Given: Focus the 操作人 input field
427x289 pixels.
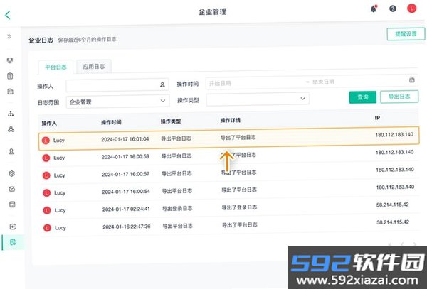Looking at the screenshot, I should point(117,85).
